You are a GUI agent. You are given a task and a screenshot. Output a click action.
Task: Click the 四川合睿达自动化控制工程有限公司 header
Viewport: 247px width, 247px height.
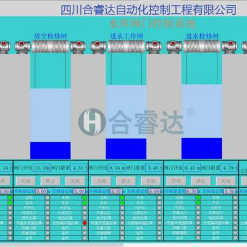(x=148, y=10)
